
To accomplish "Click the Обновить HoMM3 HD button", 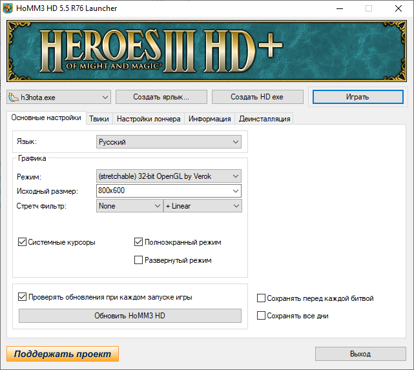I will click(130, 316).
